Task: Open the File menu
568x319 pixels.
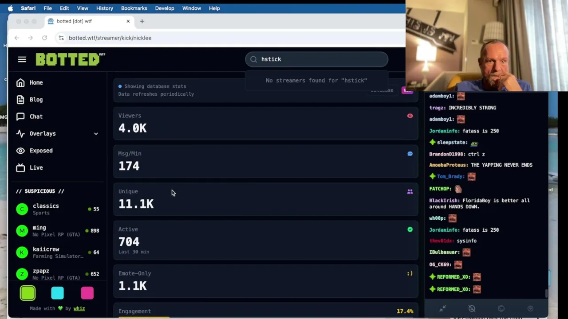Action: pyautogui.click(x=47, y=8)
